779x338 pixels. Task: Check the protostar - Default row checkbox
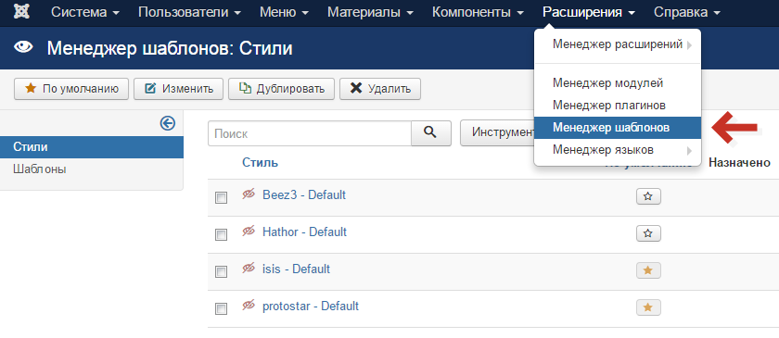(x=221, y=308)
